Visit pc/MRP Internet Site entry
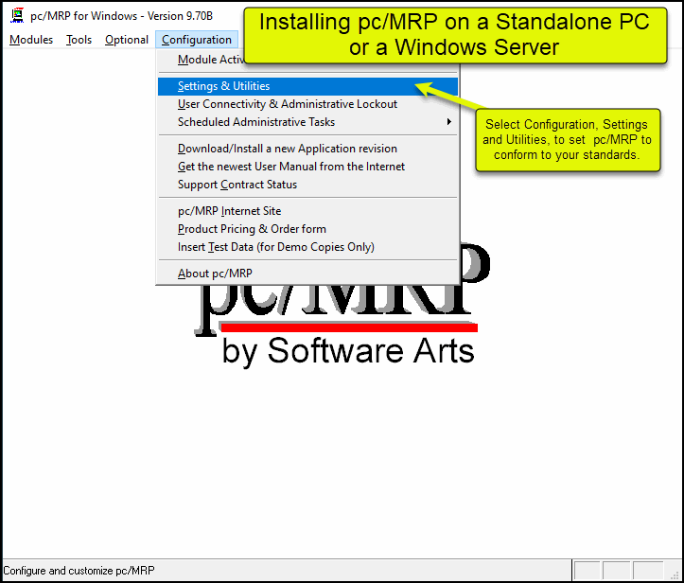The image size is (684, 583). (x=307, y=211)
